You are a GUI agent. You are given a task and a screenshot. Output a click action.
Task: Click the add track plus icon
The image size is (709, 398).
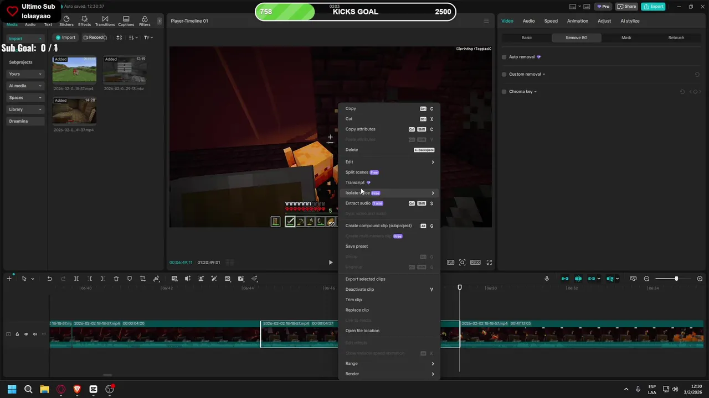(9, 279)
